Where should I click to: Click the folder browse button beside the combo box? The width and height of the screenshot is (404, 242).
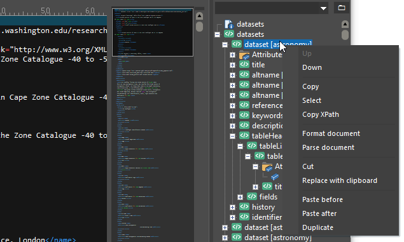pos(342,8)
